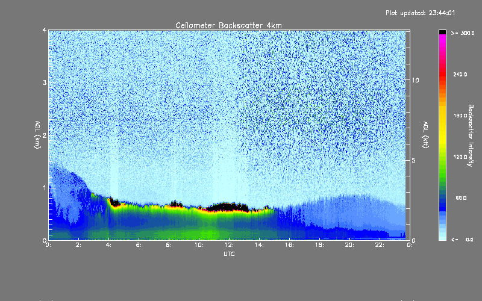The height and width of the screenshot is (301, 482).
Task: Click the small black cloud patch after 4 UTC
Action: (x=114, y=202)
